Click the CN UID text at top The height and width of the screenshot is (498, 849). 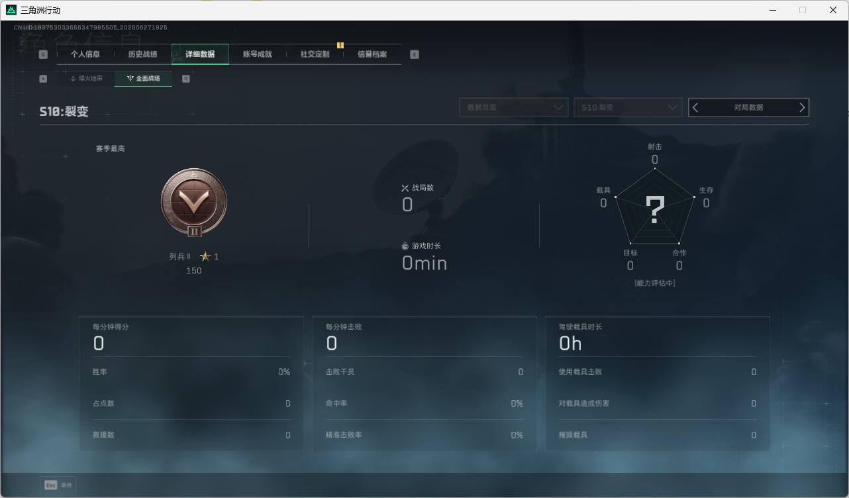90,28
